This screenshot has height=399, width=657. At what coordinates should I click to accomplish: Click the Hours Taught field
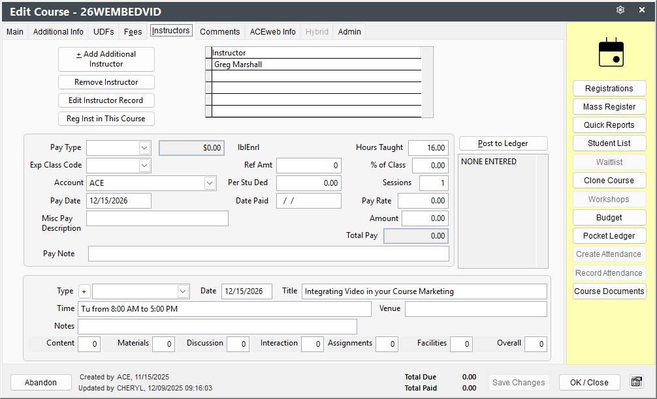pos(428,147)
